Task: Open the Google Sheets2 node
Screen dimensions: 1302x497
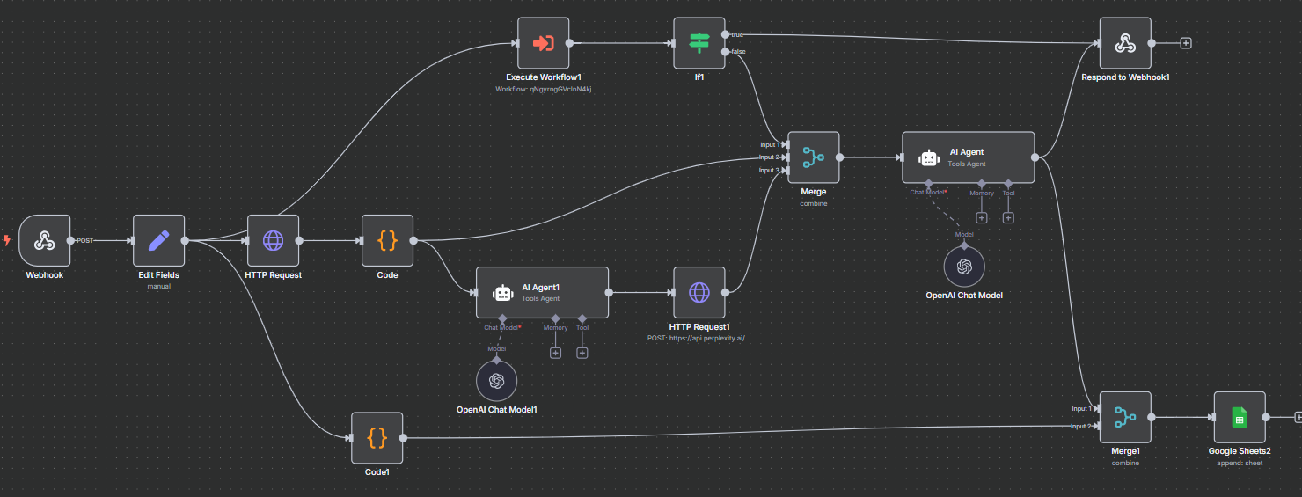Action: [x=1239, y=418]
